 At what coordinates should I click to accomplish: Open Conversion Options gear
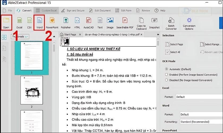point(189,20)
